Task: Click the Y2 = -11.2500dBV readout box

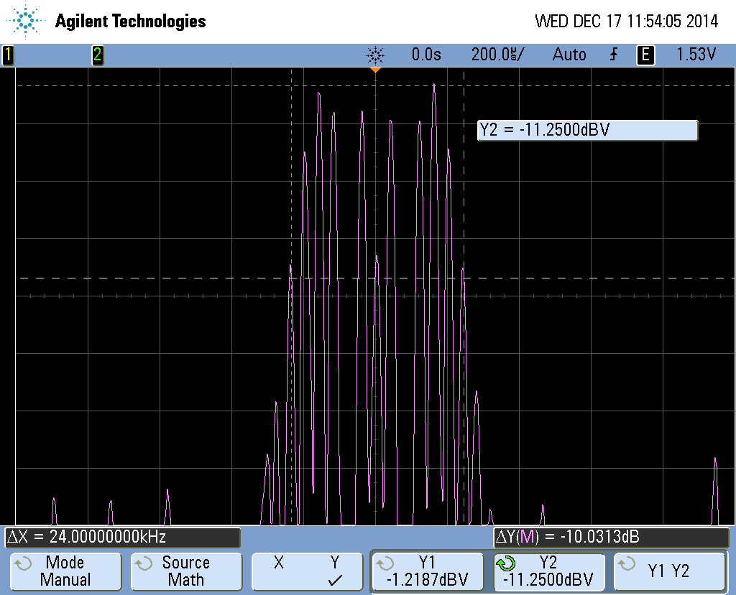Action: [587, 130]
